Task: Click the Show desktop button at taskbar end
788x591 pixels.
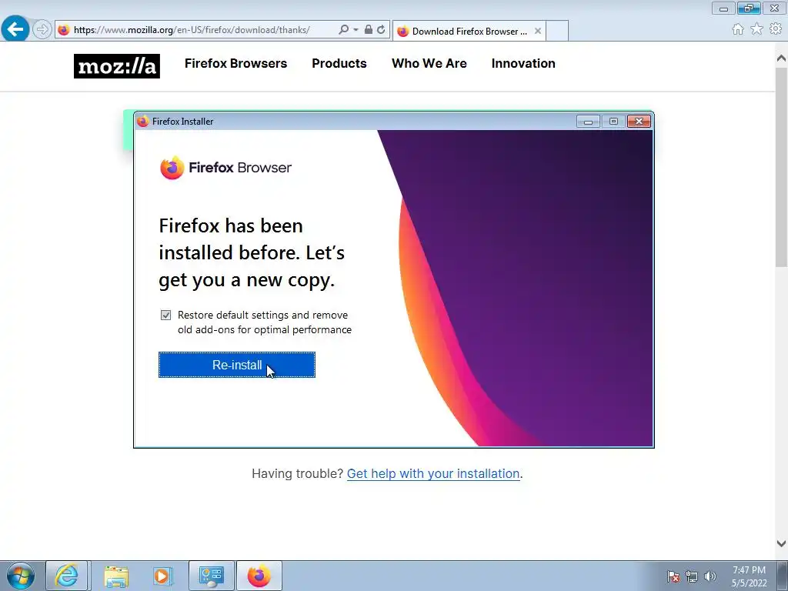Action: click(x=783, y=576)
